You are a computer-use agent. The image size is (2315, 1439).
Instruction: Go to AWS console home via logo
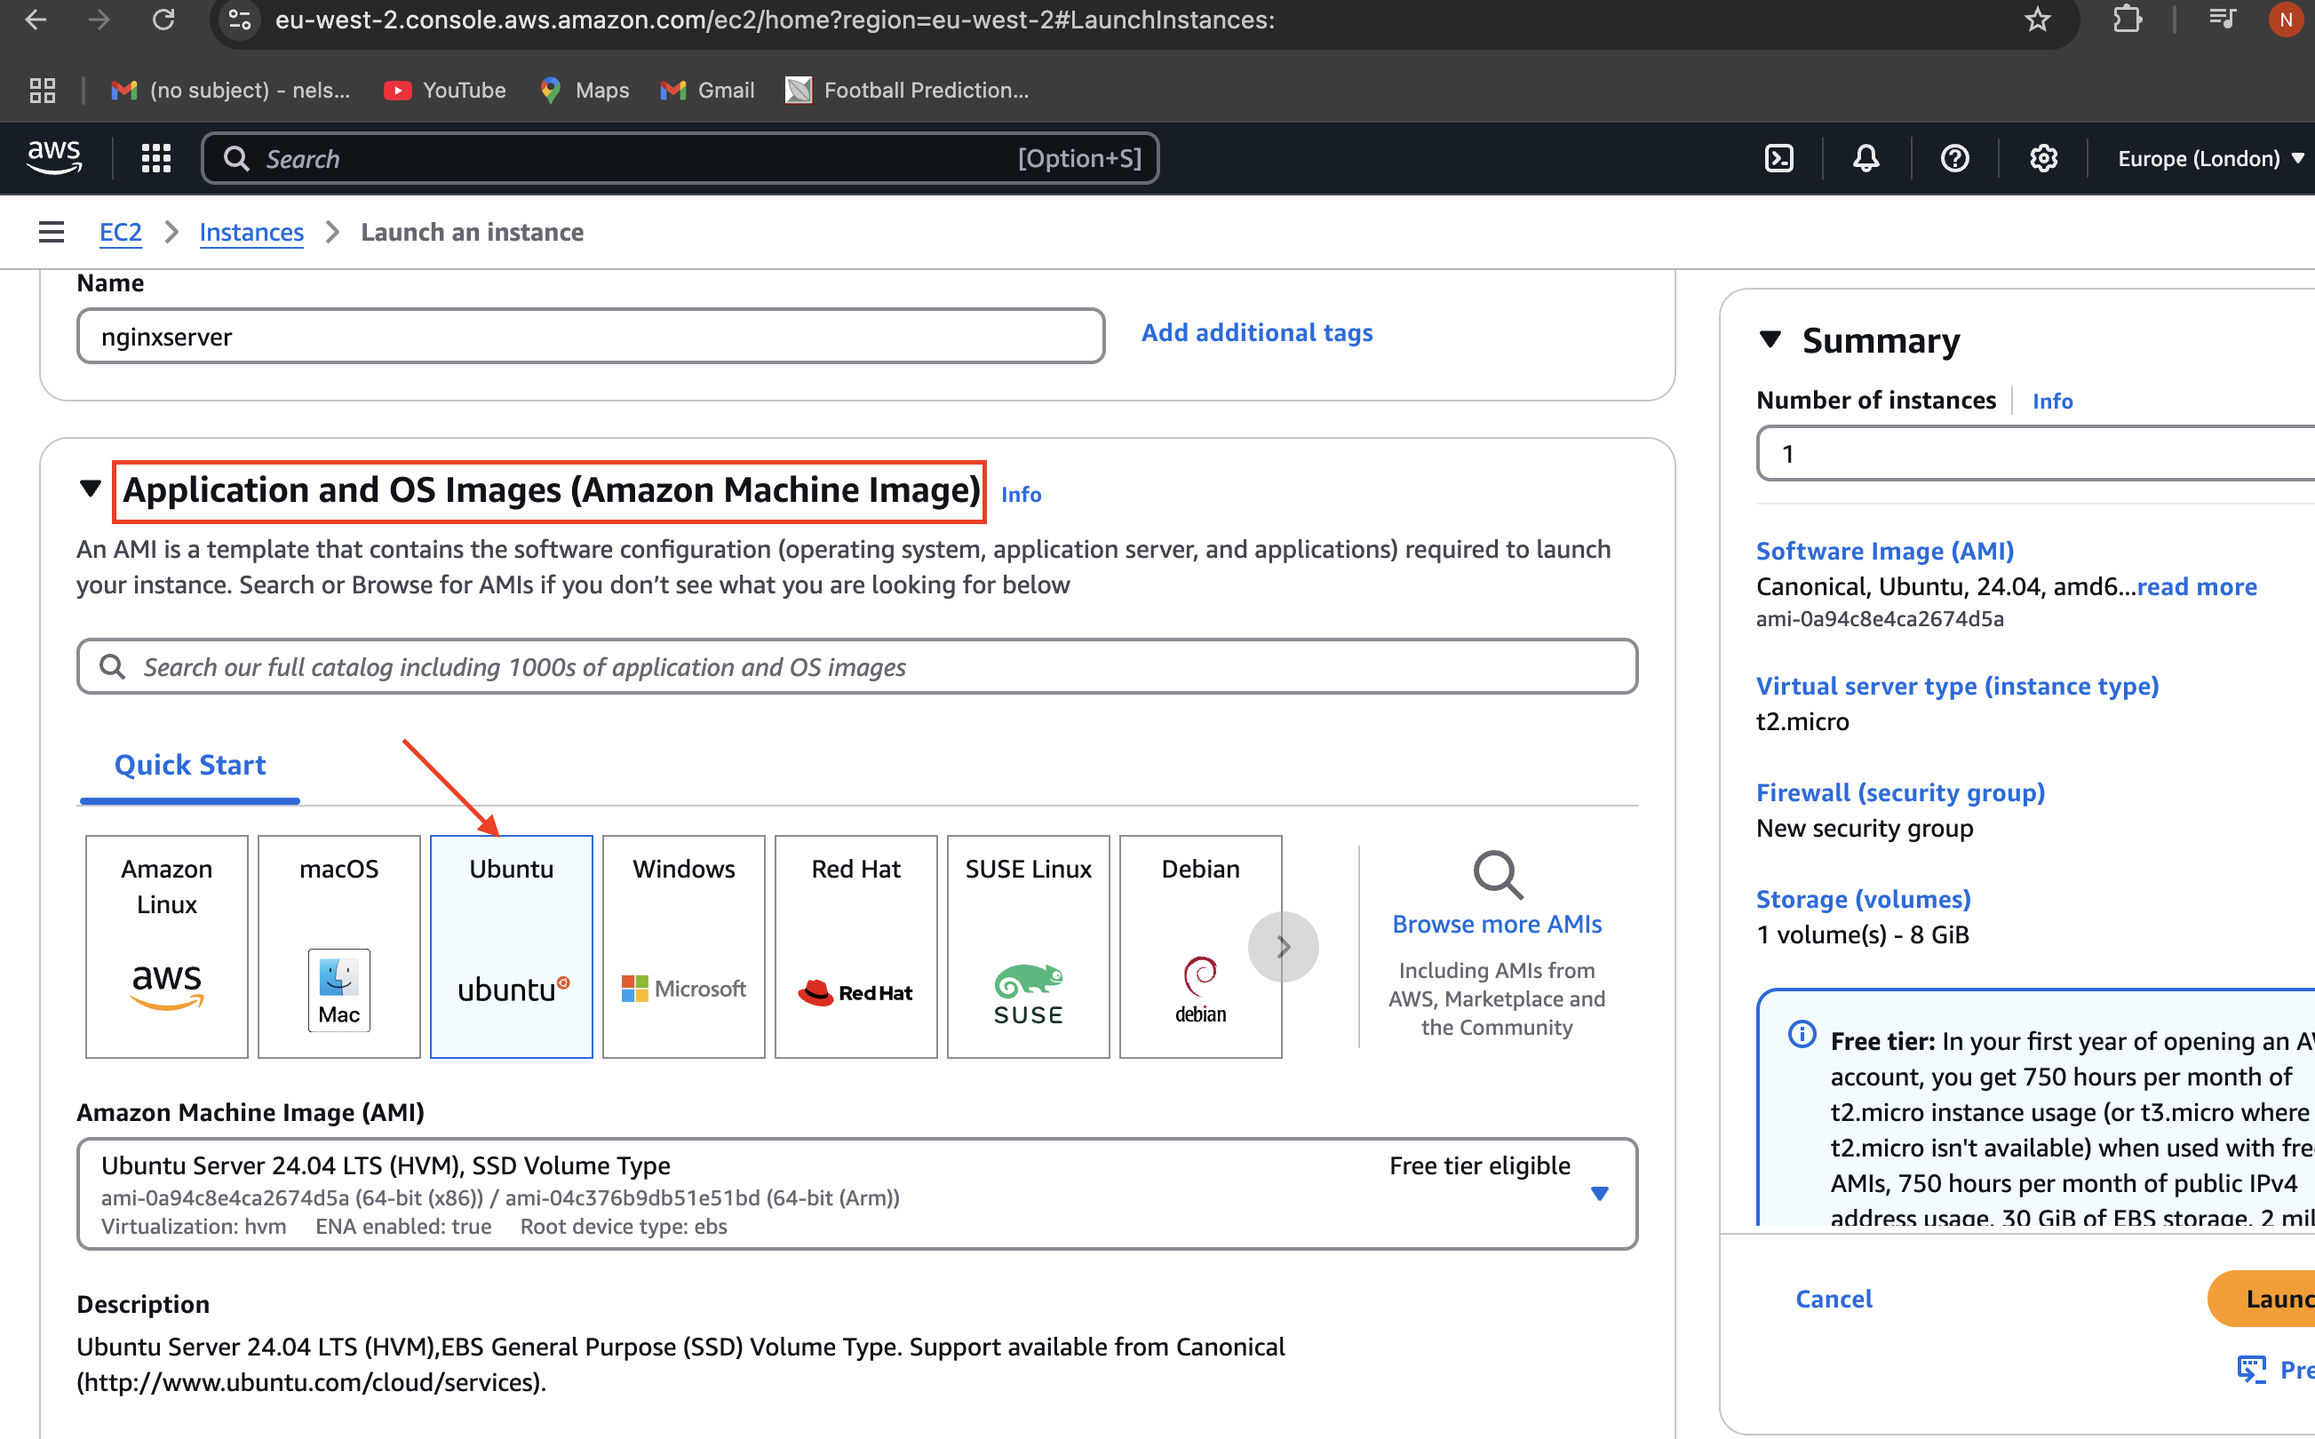pyautogui.click(x=54, y=158)
